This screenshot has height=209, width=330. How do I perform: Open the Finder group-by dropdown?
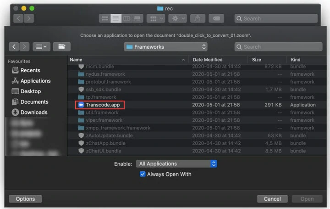tap(156, 18)
